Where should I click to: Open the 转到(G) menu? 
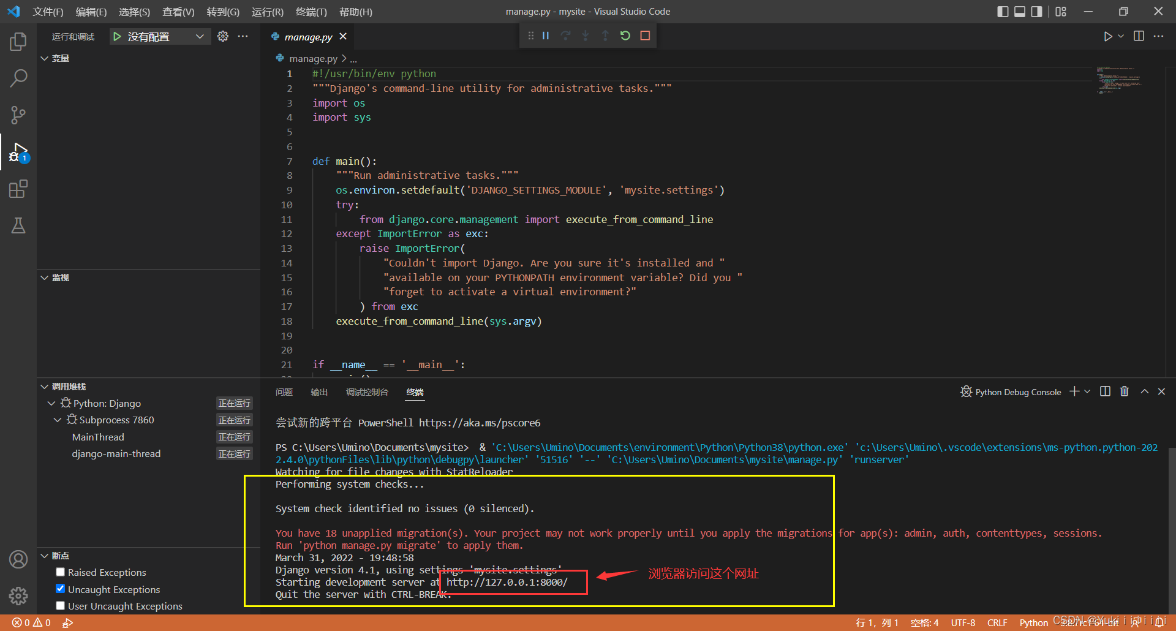coord(223,12)
